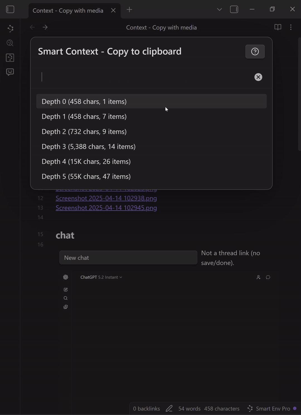This screenshot has height=415, width=301.
Task: Expand the tab list chevron dropdown
Action: click(219, 9)
